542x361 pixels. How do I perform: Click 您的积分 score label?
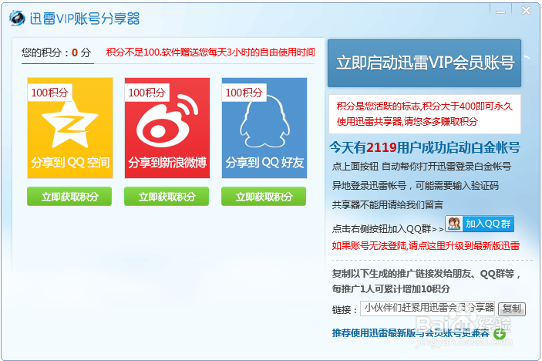[56, 52]
